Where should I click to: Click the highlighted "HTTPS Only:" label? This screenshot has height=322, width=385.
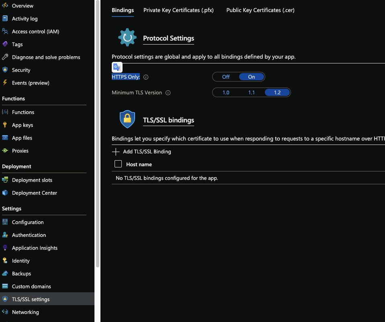point(126,77)
